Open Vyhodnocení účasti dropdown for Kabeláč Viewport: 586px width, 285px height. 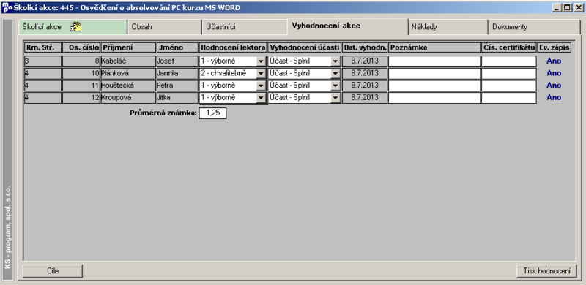pyautogui.click(x=335, y=61)
